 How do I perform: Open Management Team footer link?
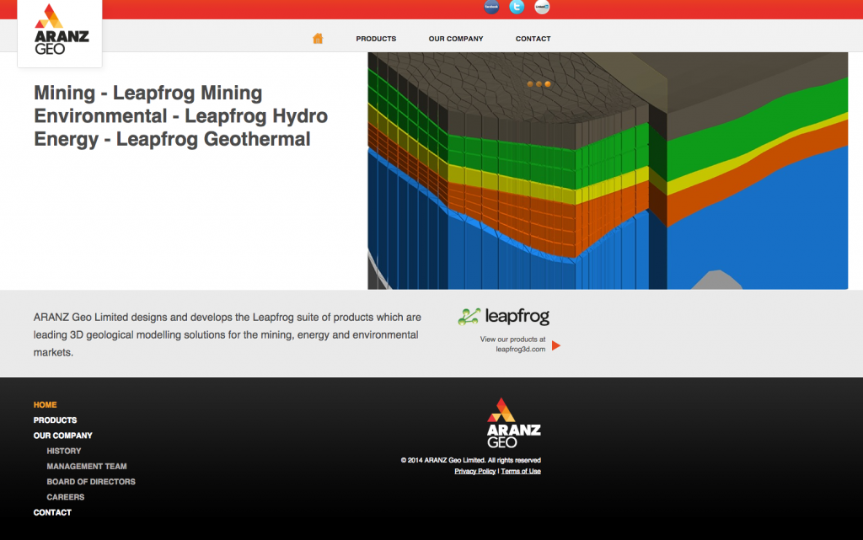tap(87, 466)
